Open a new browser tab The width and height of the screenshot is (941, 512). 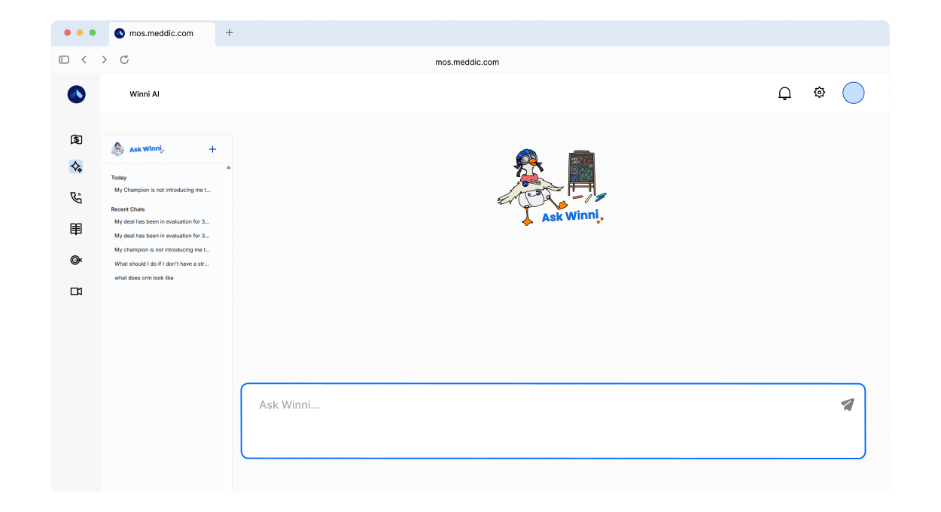click(x=230, y=32)
